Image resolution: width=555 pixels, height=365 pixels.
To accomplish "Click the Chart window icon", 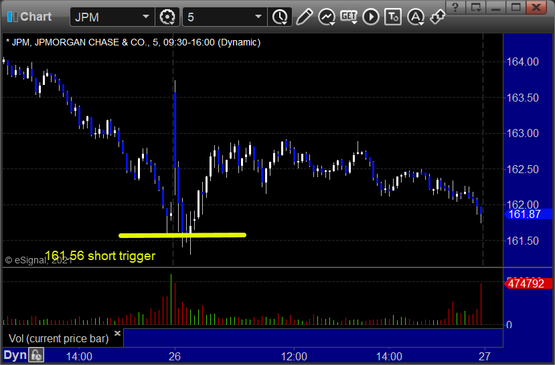I will coord(13,17).
